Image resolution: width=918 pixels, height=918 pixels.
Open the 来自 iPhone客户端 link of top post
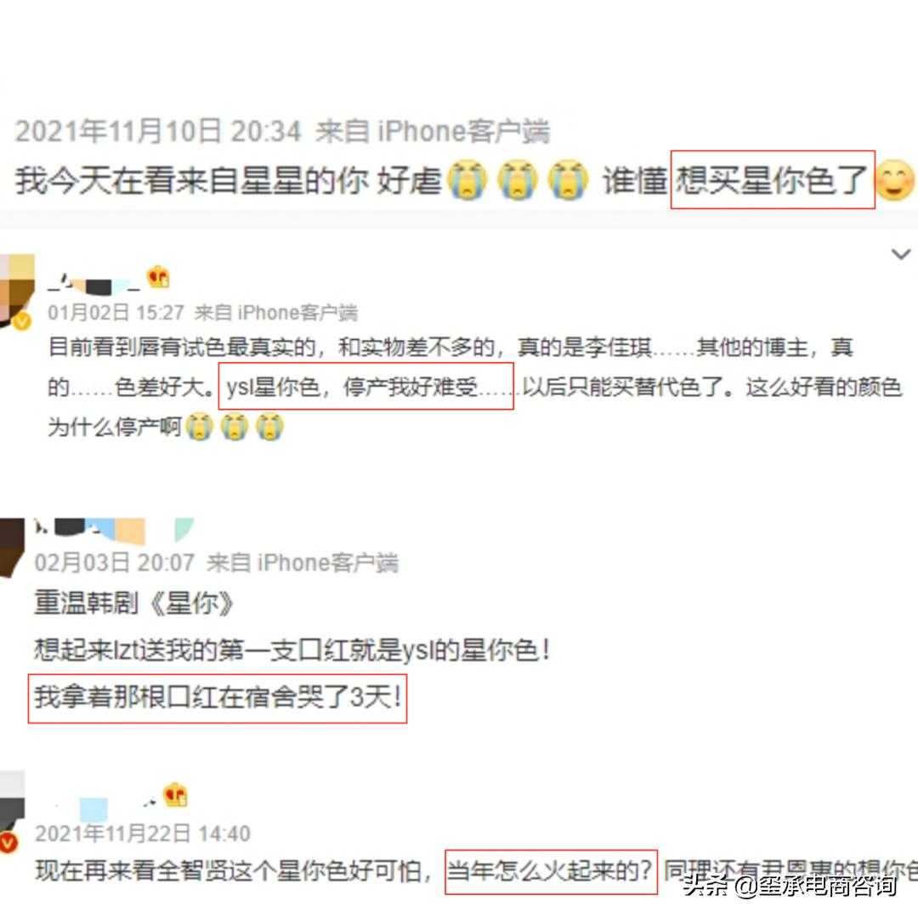(x=433, y=131)
